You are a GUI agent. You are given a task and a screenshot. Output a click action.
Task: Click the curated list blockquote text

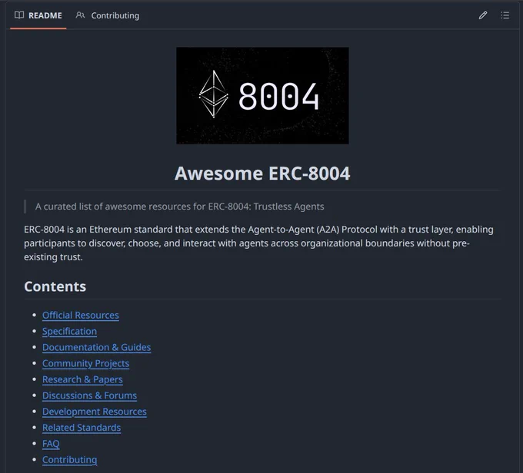tap(180, 207)
